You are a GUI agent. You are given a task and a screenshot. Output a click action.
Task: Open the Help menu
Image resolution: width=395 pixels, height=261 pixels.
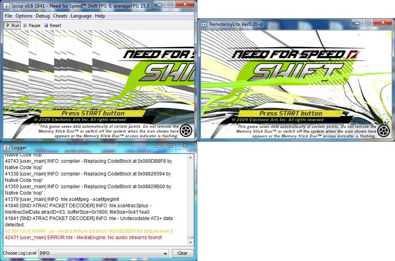[100, 16]
